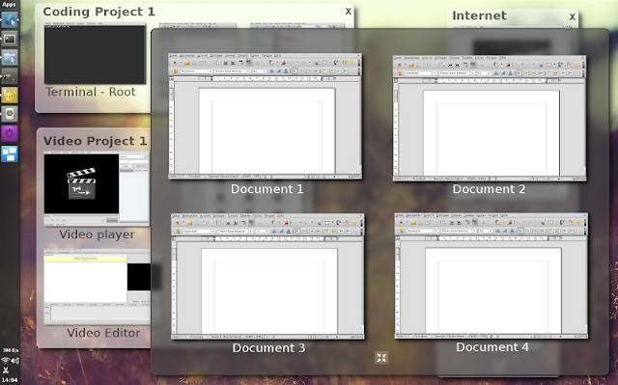Open the file manager folder icon in dock
This screenshot has width=618, height=385.
click(x=10, y=58)
